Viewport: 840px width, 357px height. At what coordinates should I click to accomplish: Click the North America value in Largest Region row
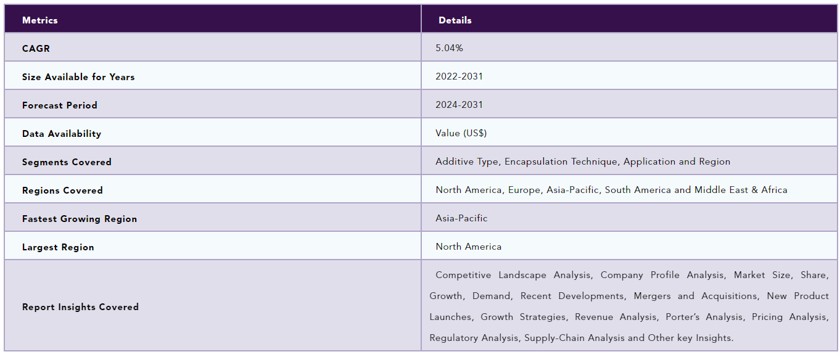[469, 247]
